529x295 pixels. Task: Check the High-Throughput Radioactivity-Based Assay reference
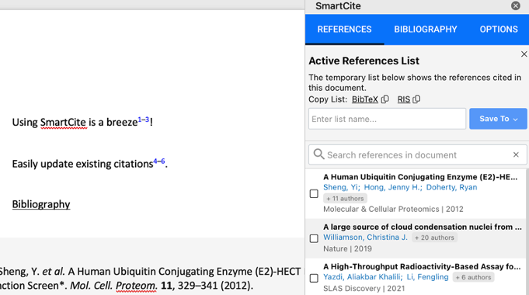click(x=314, y=278)
